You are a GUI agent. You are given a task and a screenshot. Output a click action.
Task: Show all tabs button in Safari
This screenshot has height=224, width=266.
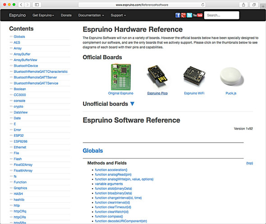(x=254, y=5)
